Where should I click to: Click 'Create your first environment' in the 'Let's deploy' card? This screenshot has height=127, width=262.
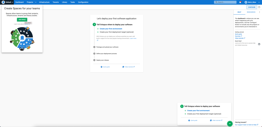[x=111, y=29]
